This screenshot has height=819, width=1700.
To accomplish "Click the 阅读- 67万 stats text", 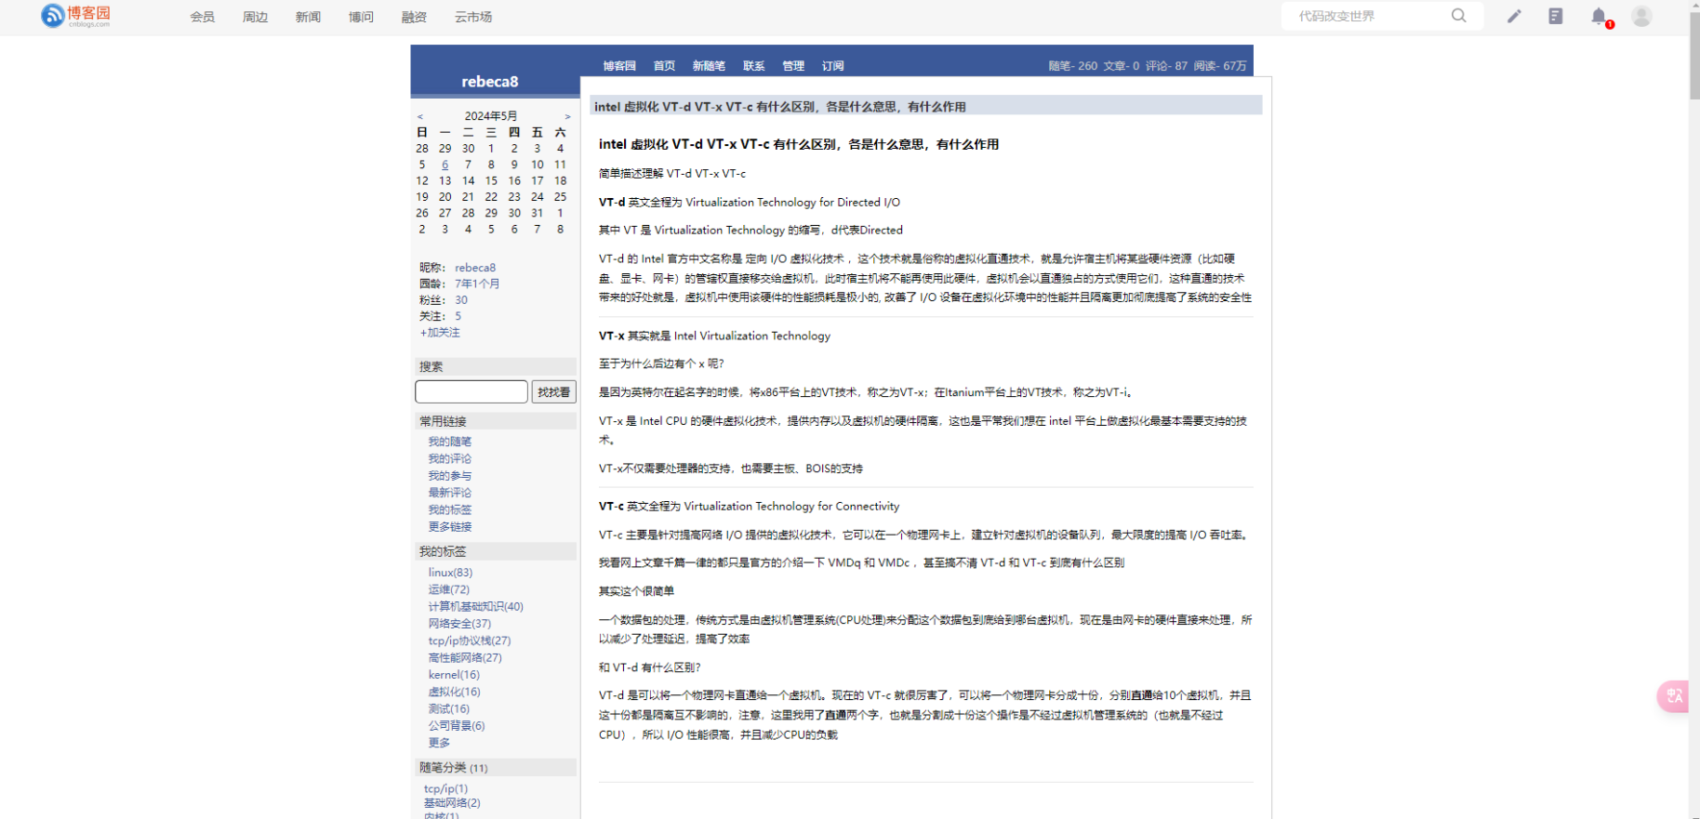I will (1220, 66).
